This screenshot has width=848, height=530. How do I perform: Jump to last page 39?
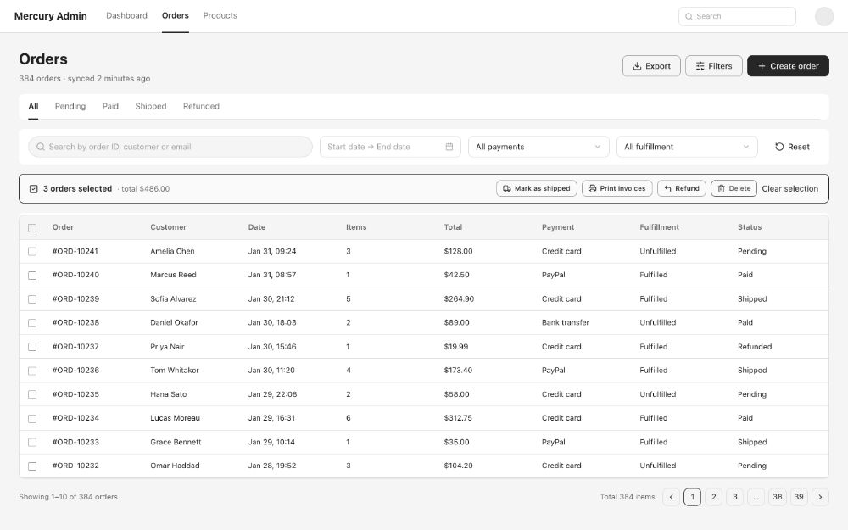(x=798, y=496)
